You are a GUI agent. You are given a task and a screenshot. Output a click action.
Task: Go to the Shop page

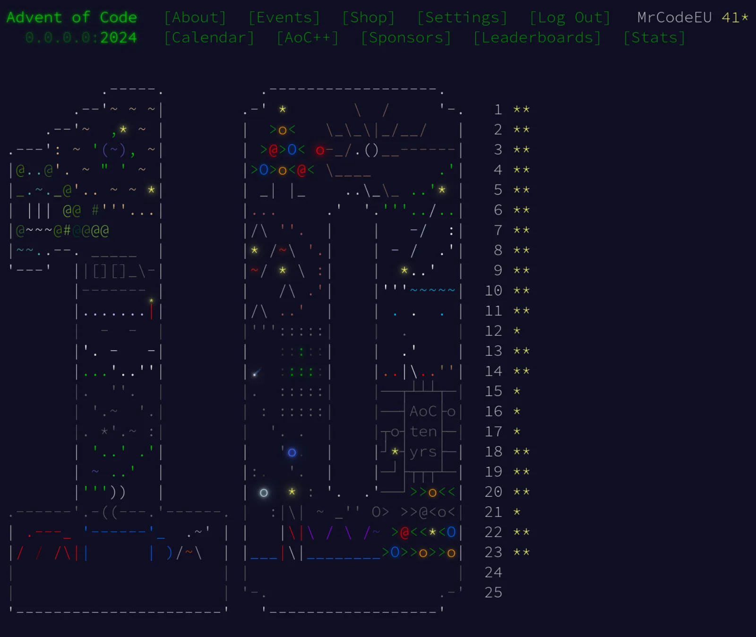pos(369,17)
